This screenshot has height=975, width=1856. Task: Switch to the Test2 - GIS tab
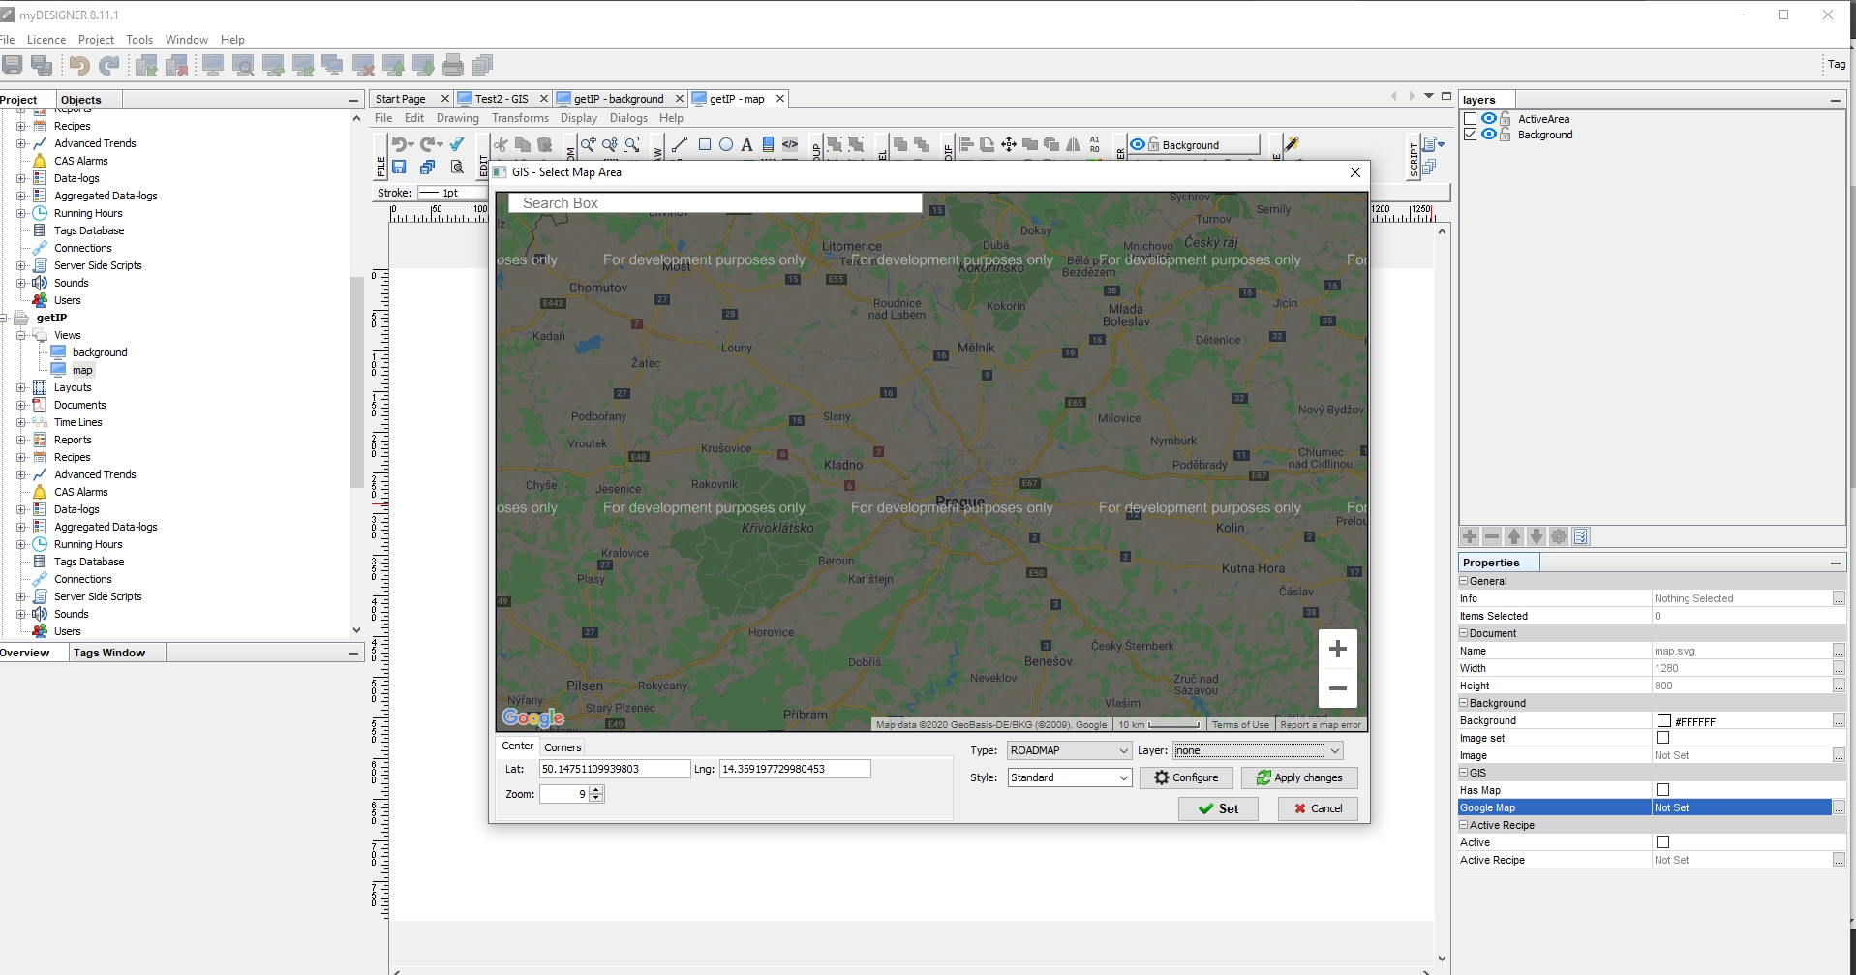click(x=502, y=99)
